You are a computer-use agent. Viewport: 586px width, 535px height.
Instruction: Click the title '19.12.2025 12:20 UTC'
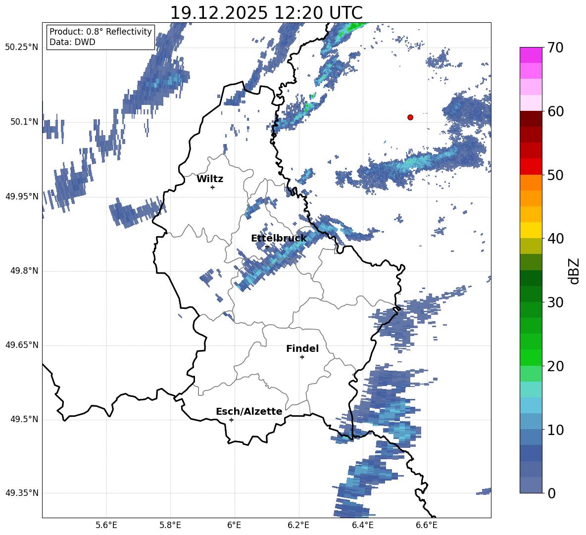pyautogui.click(x=266, y=13)
